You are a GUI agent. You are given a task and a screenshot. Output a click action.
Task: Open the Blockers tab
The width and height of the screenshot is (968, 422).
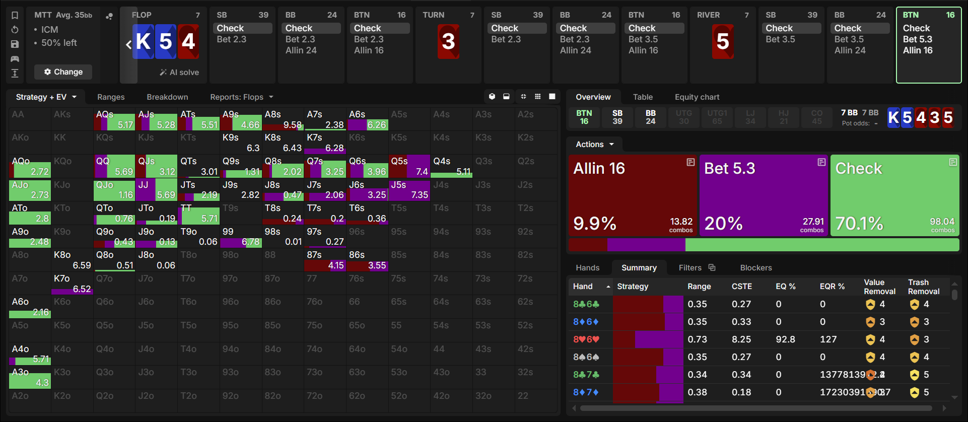756,267
